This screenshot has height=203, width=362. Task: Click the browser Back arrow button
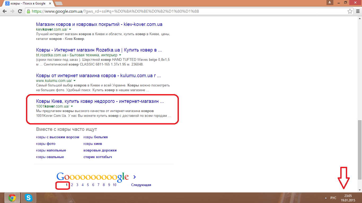(5, 11)
